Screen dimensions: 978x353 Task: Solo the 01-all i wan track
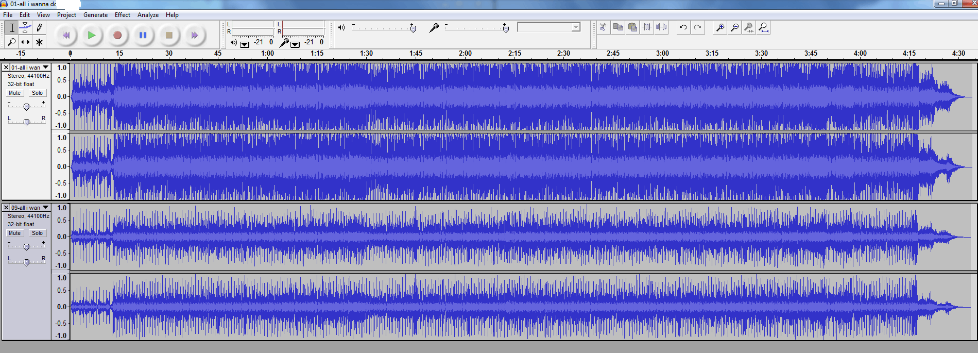pyautogui.click(x=37, y=93)
